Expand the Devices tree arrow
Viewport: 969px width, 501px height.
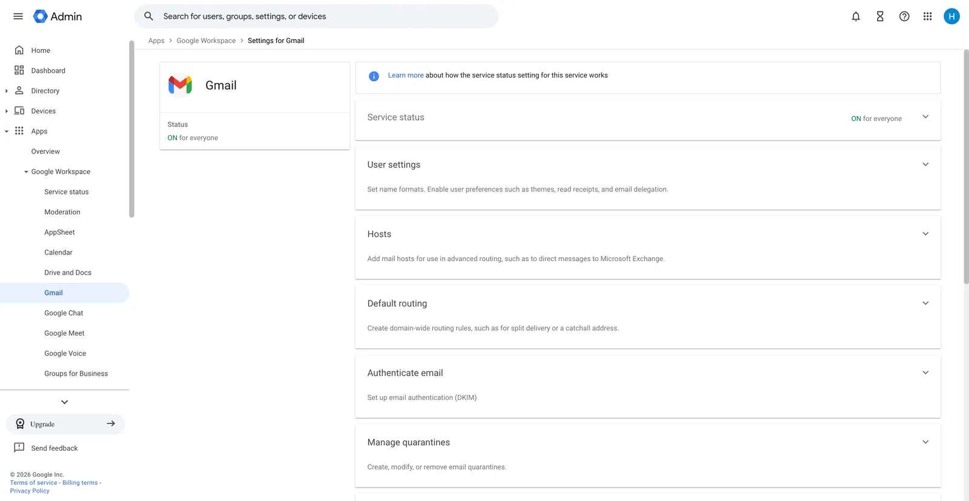pyautogui.click(x=7, y=111)
